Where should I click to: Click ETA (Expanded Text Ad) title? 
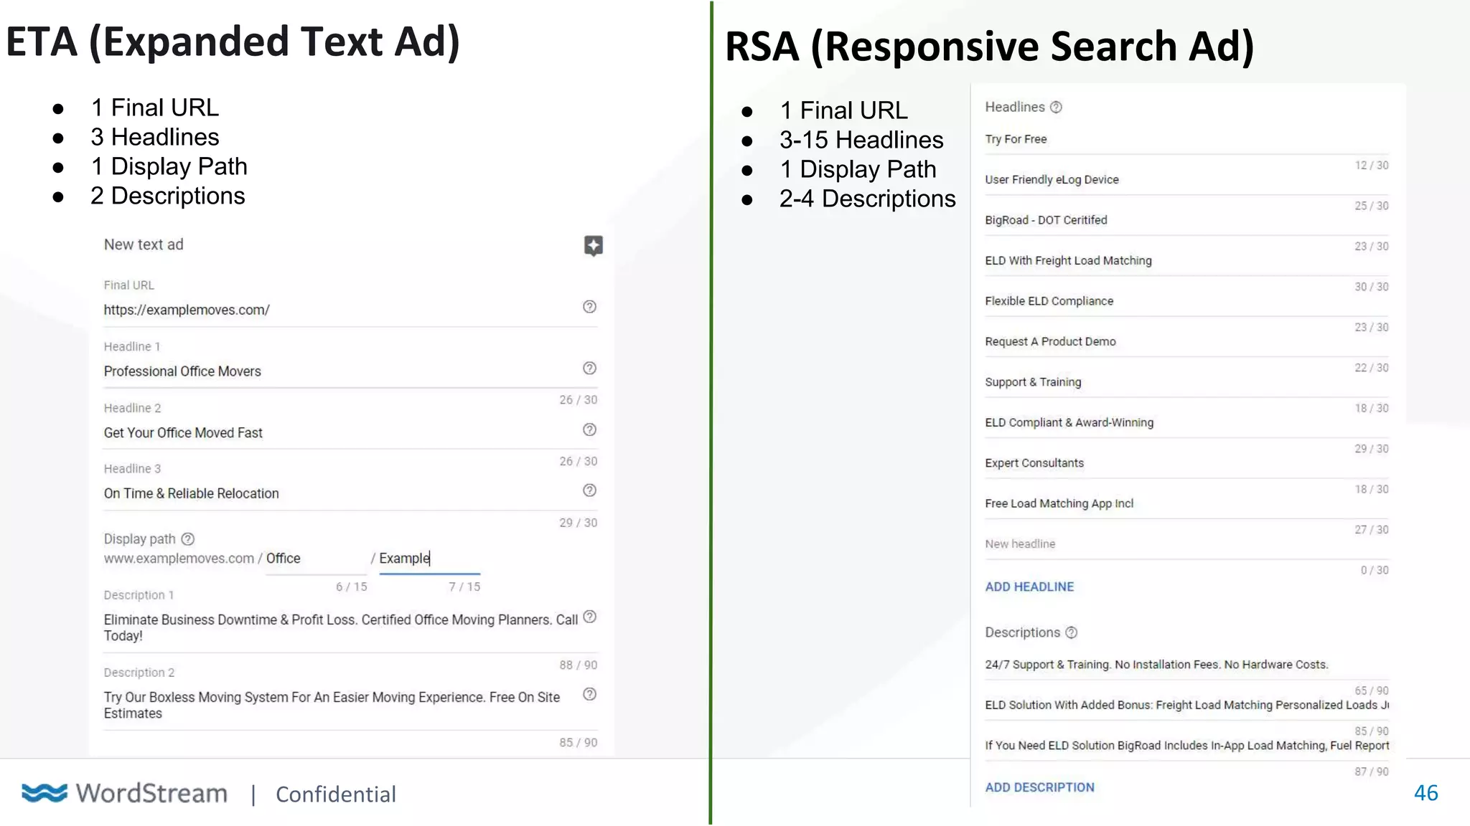coord(233,42)
